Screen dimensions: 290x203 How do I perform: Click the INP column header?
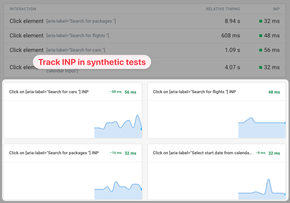275,9
